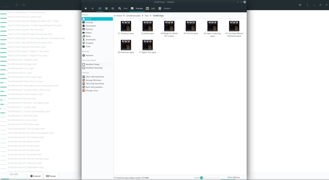Switch to compact view mode

tap(106, 9)
